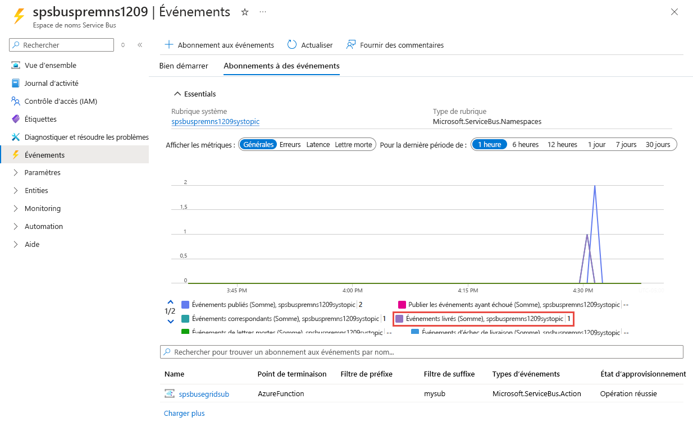Click the Vue d'ensemble icon in sidebar

15,65
